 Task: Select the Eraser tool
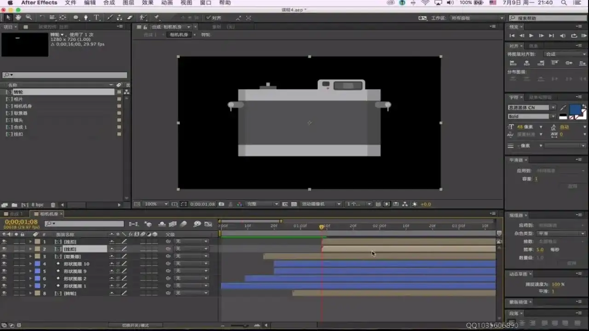[x=130, y=18]
